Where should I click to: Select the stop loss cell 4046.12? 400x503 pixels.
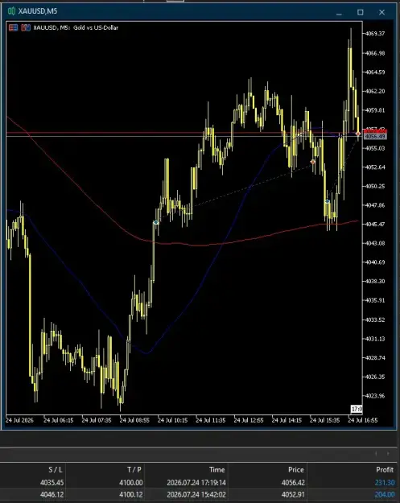pos(52,495)
